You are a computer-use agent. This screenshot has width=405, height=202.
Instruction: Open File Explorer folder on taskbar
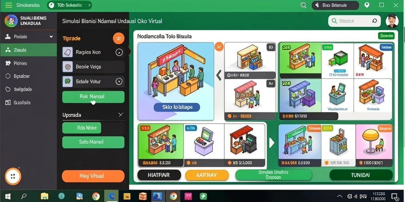click(x=44, y=196)
